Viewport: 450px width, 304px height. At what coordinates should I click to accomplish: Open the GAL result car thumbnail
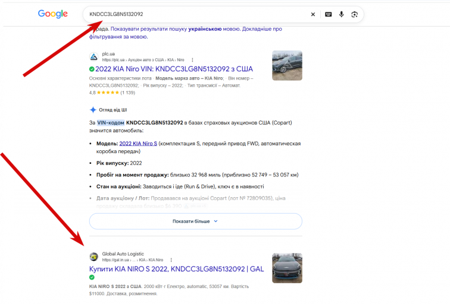287,268
